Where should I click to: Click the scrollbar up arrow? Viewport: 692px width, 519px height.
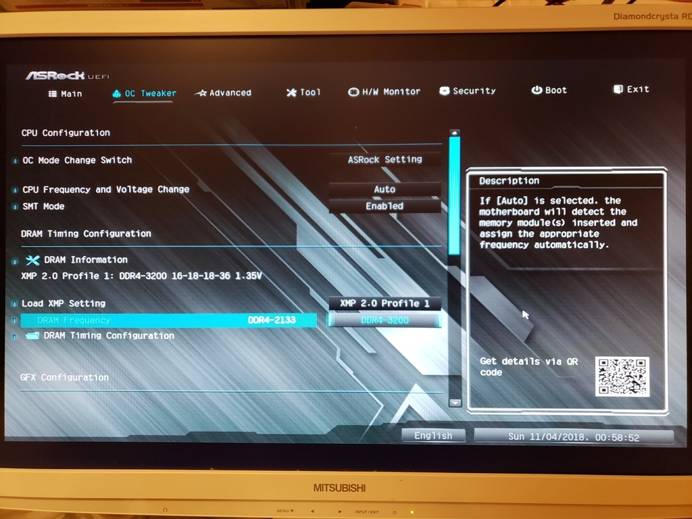click(455, 132)
